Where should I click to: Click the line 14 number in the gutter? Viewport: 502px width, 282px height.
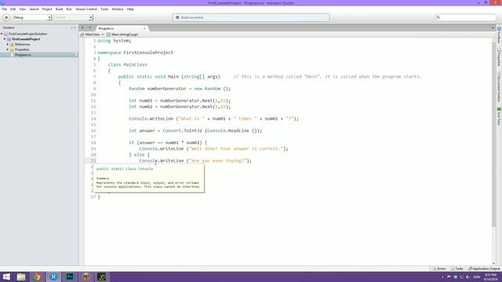tap(93, 118)
